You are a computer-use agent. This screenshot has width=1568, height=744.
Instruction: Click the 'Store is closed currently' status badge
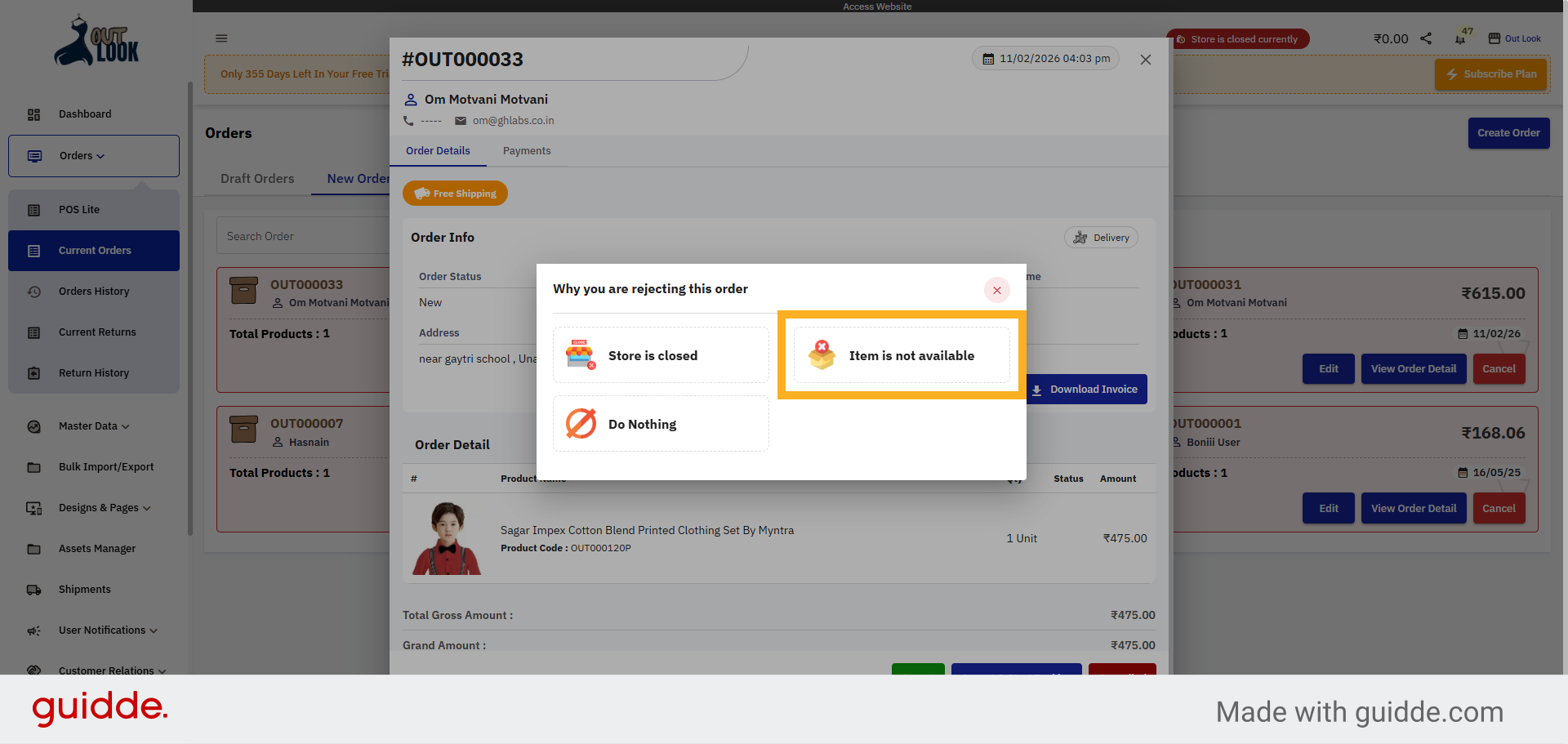(x=1238, y=39)
